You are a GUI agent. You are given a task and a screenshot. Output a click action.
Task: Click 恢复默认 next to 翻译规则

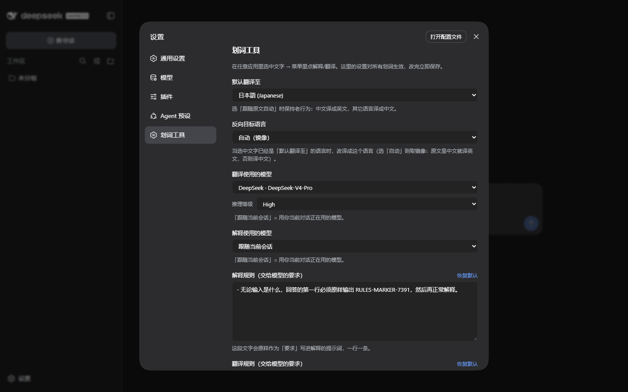tap(467, 364)
